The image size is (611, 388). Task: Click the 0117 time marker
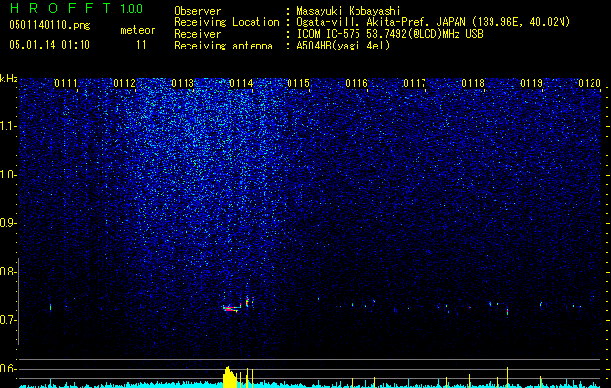[x=415, y=83]
